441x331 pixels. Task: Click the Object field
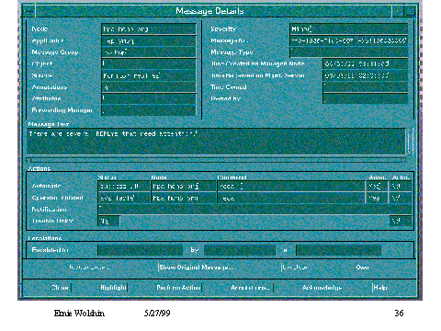(x=149, y=64)
